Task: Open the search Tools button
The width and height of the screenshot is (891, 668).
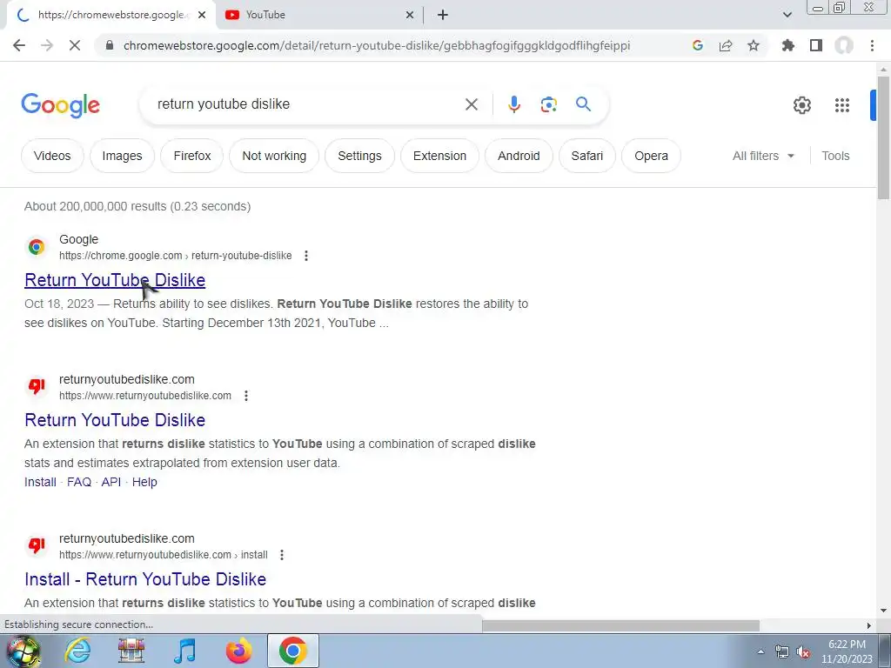Action: (x=835, y=156)
